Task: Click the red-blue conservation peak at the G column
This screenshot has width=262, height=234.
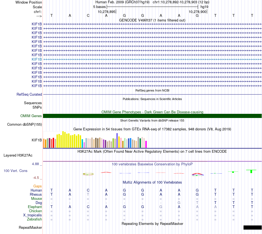Action: click(197, 174)
